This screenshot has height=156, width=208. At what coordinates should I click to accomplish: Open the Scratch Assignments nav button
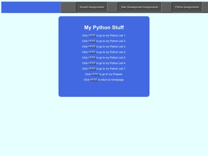(92, 7)
